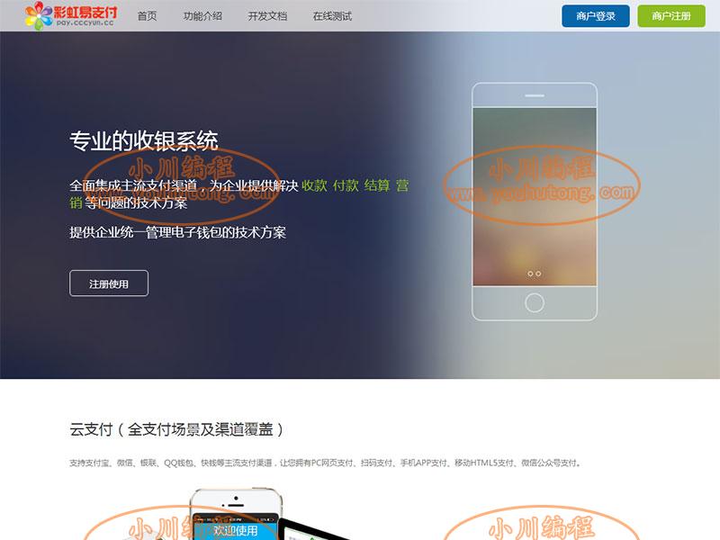This screenshot has height=540, width=720.
Task: Click the green 收款 keyword
Action: [x=314, y=185]
